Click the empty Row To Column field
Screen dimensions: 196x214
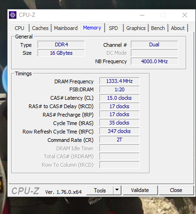click(x=120, y=165)
